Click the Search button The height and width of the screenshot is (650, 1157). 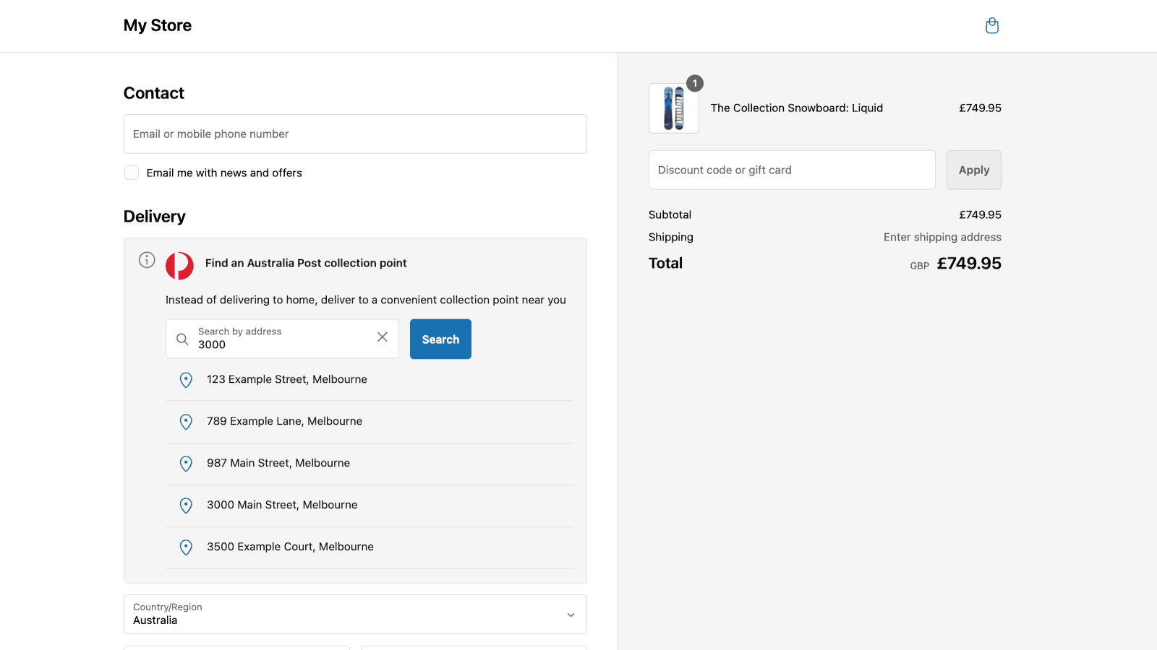[x=440, y=339]
